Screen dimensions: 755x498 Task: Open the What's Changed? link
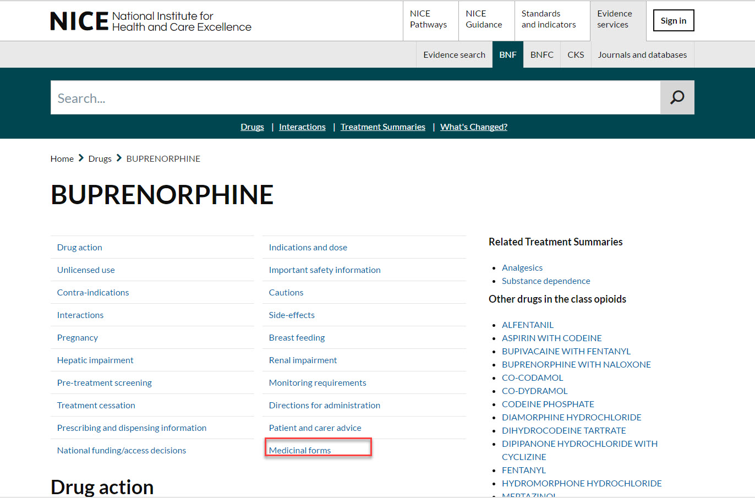pyautogui.click(x=473, y=127)
